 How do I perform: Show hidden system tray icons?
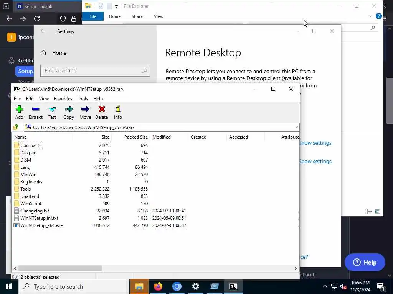point(325,286)
